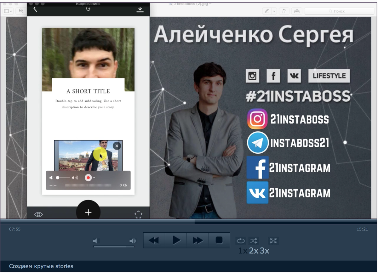Click the LIFESTYLE label button
This screenshot has width=378, height=273.
pyautogui.click(x=329, y=76)
